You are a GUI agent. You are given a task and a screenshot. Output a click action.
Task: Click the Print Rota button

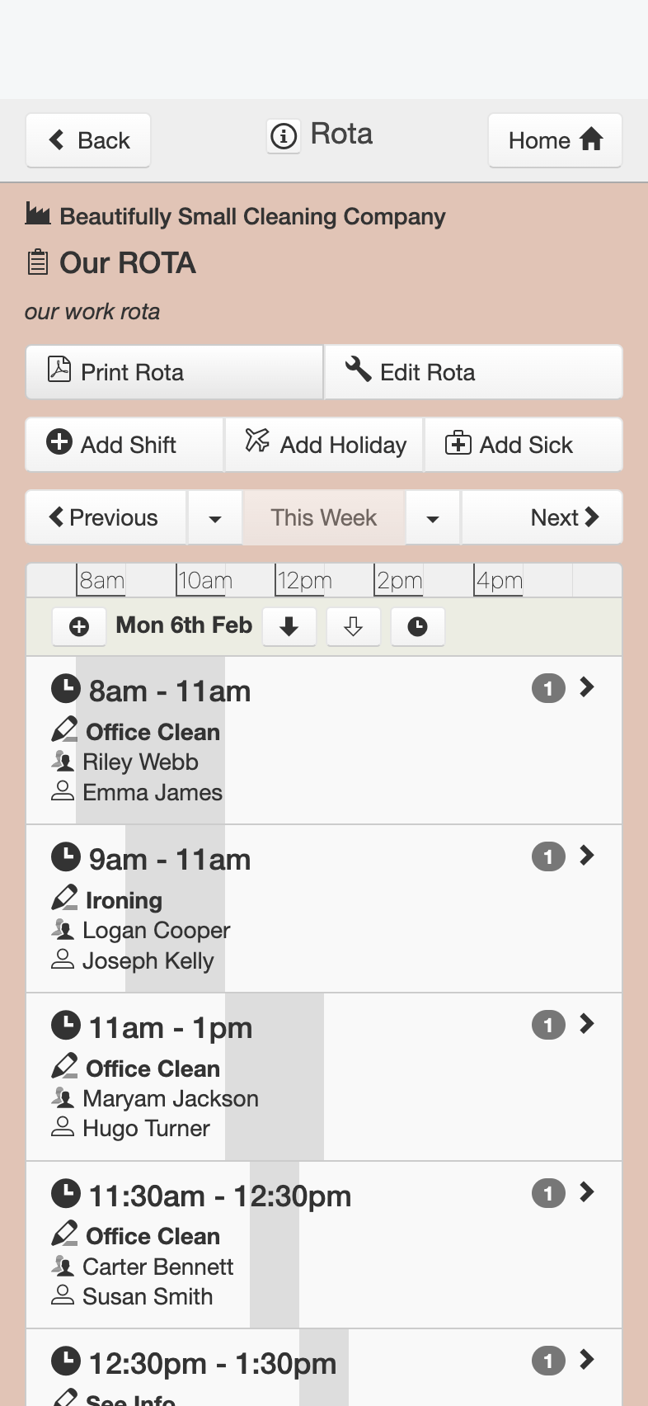[x=174, y=372]
